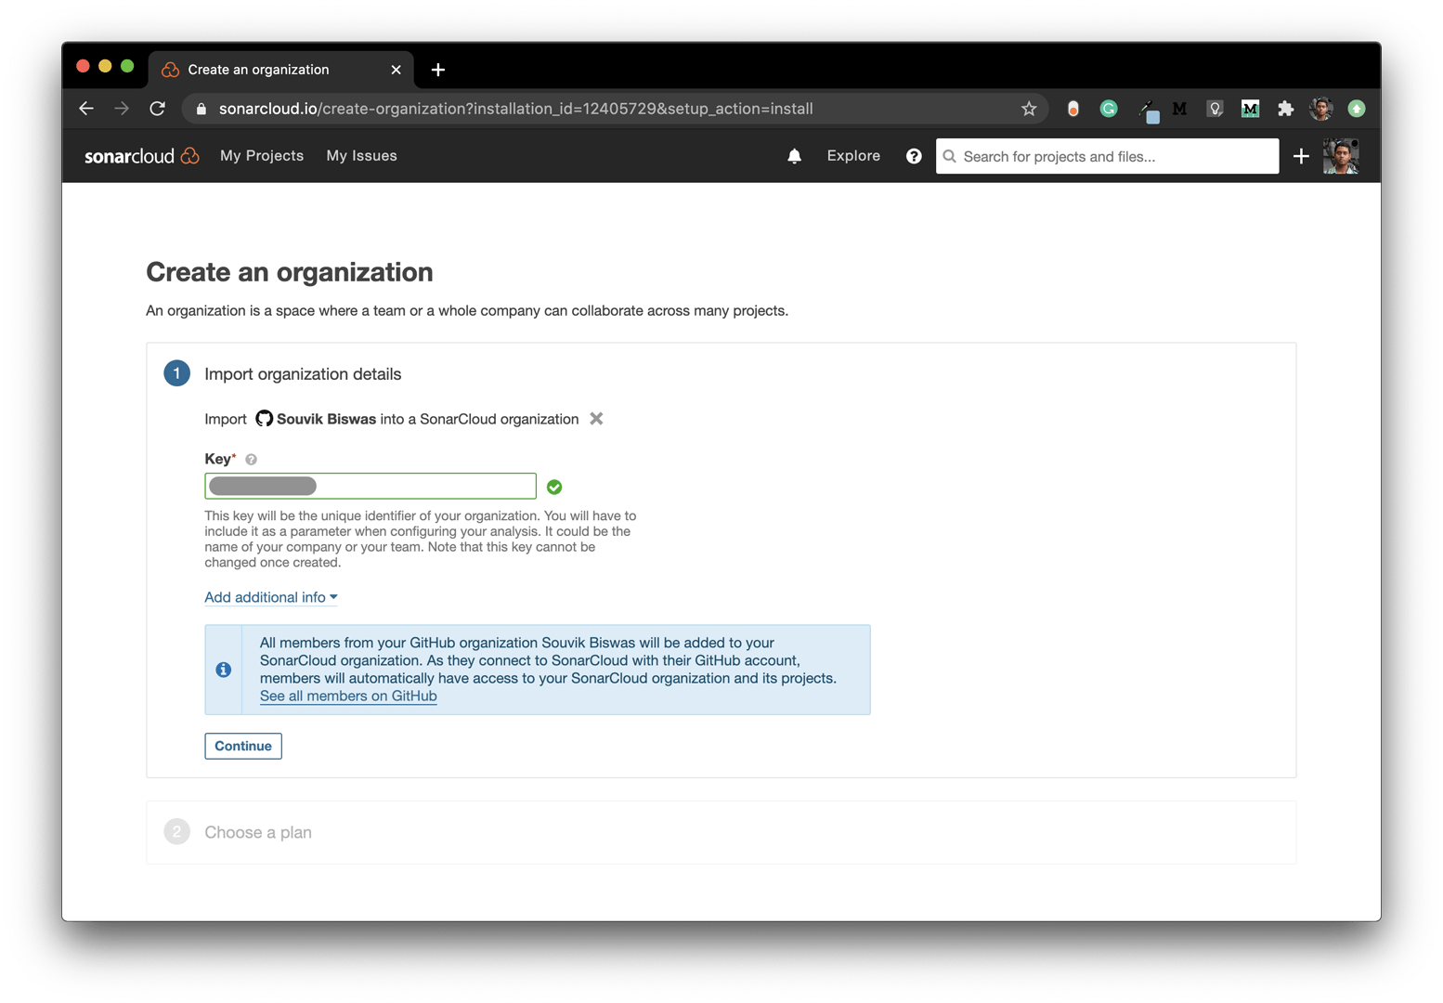The image size is (1443, 1003).
Task: Click the Grammarly extension icon
Action: click(x=1108, y=109)
